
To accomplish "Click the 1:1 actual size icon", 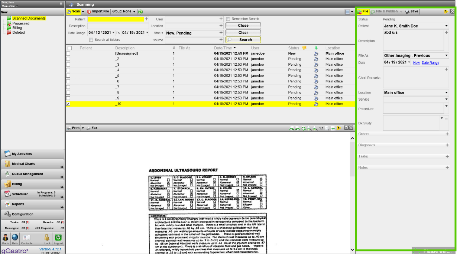I will (321, 128).
